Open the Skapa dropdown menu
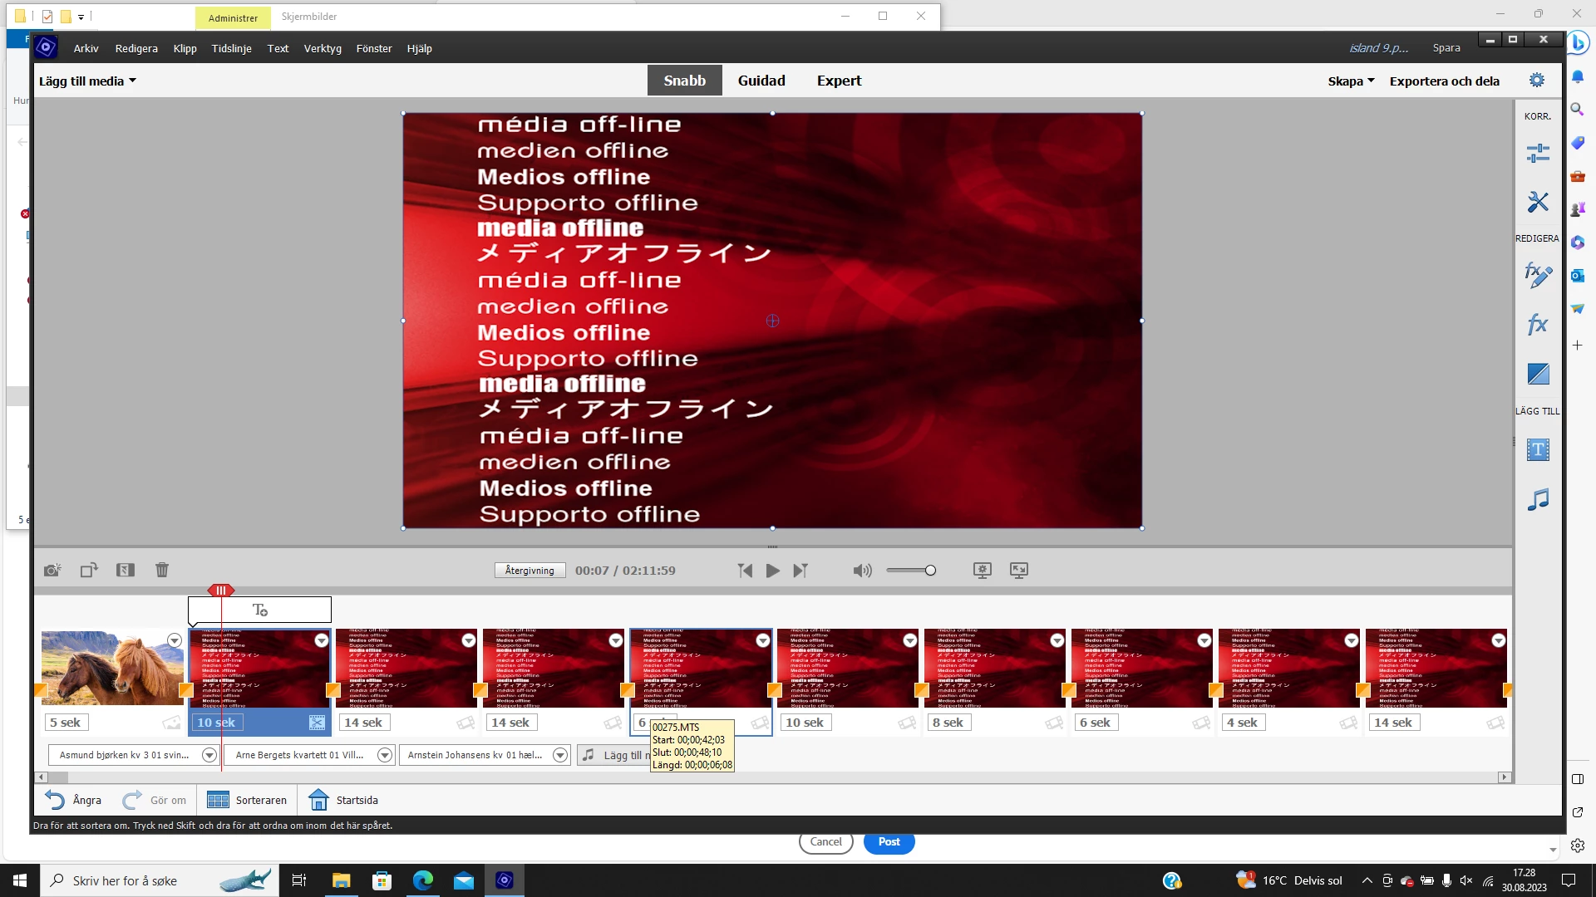Viewport: 1596px width, 897px height. click(x=1351, y=81)
